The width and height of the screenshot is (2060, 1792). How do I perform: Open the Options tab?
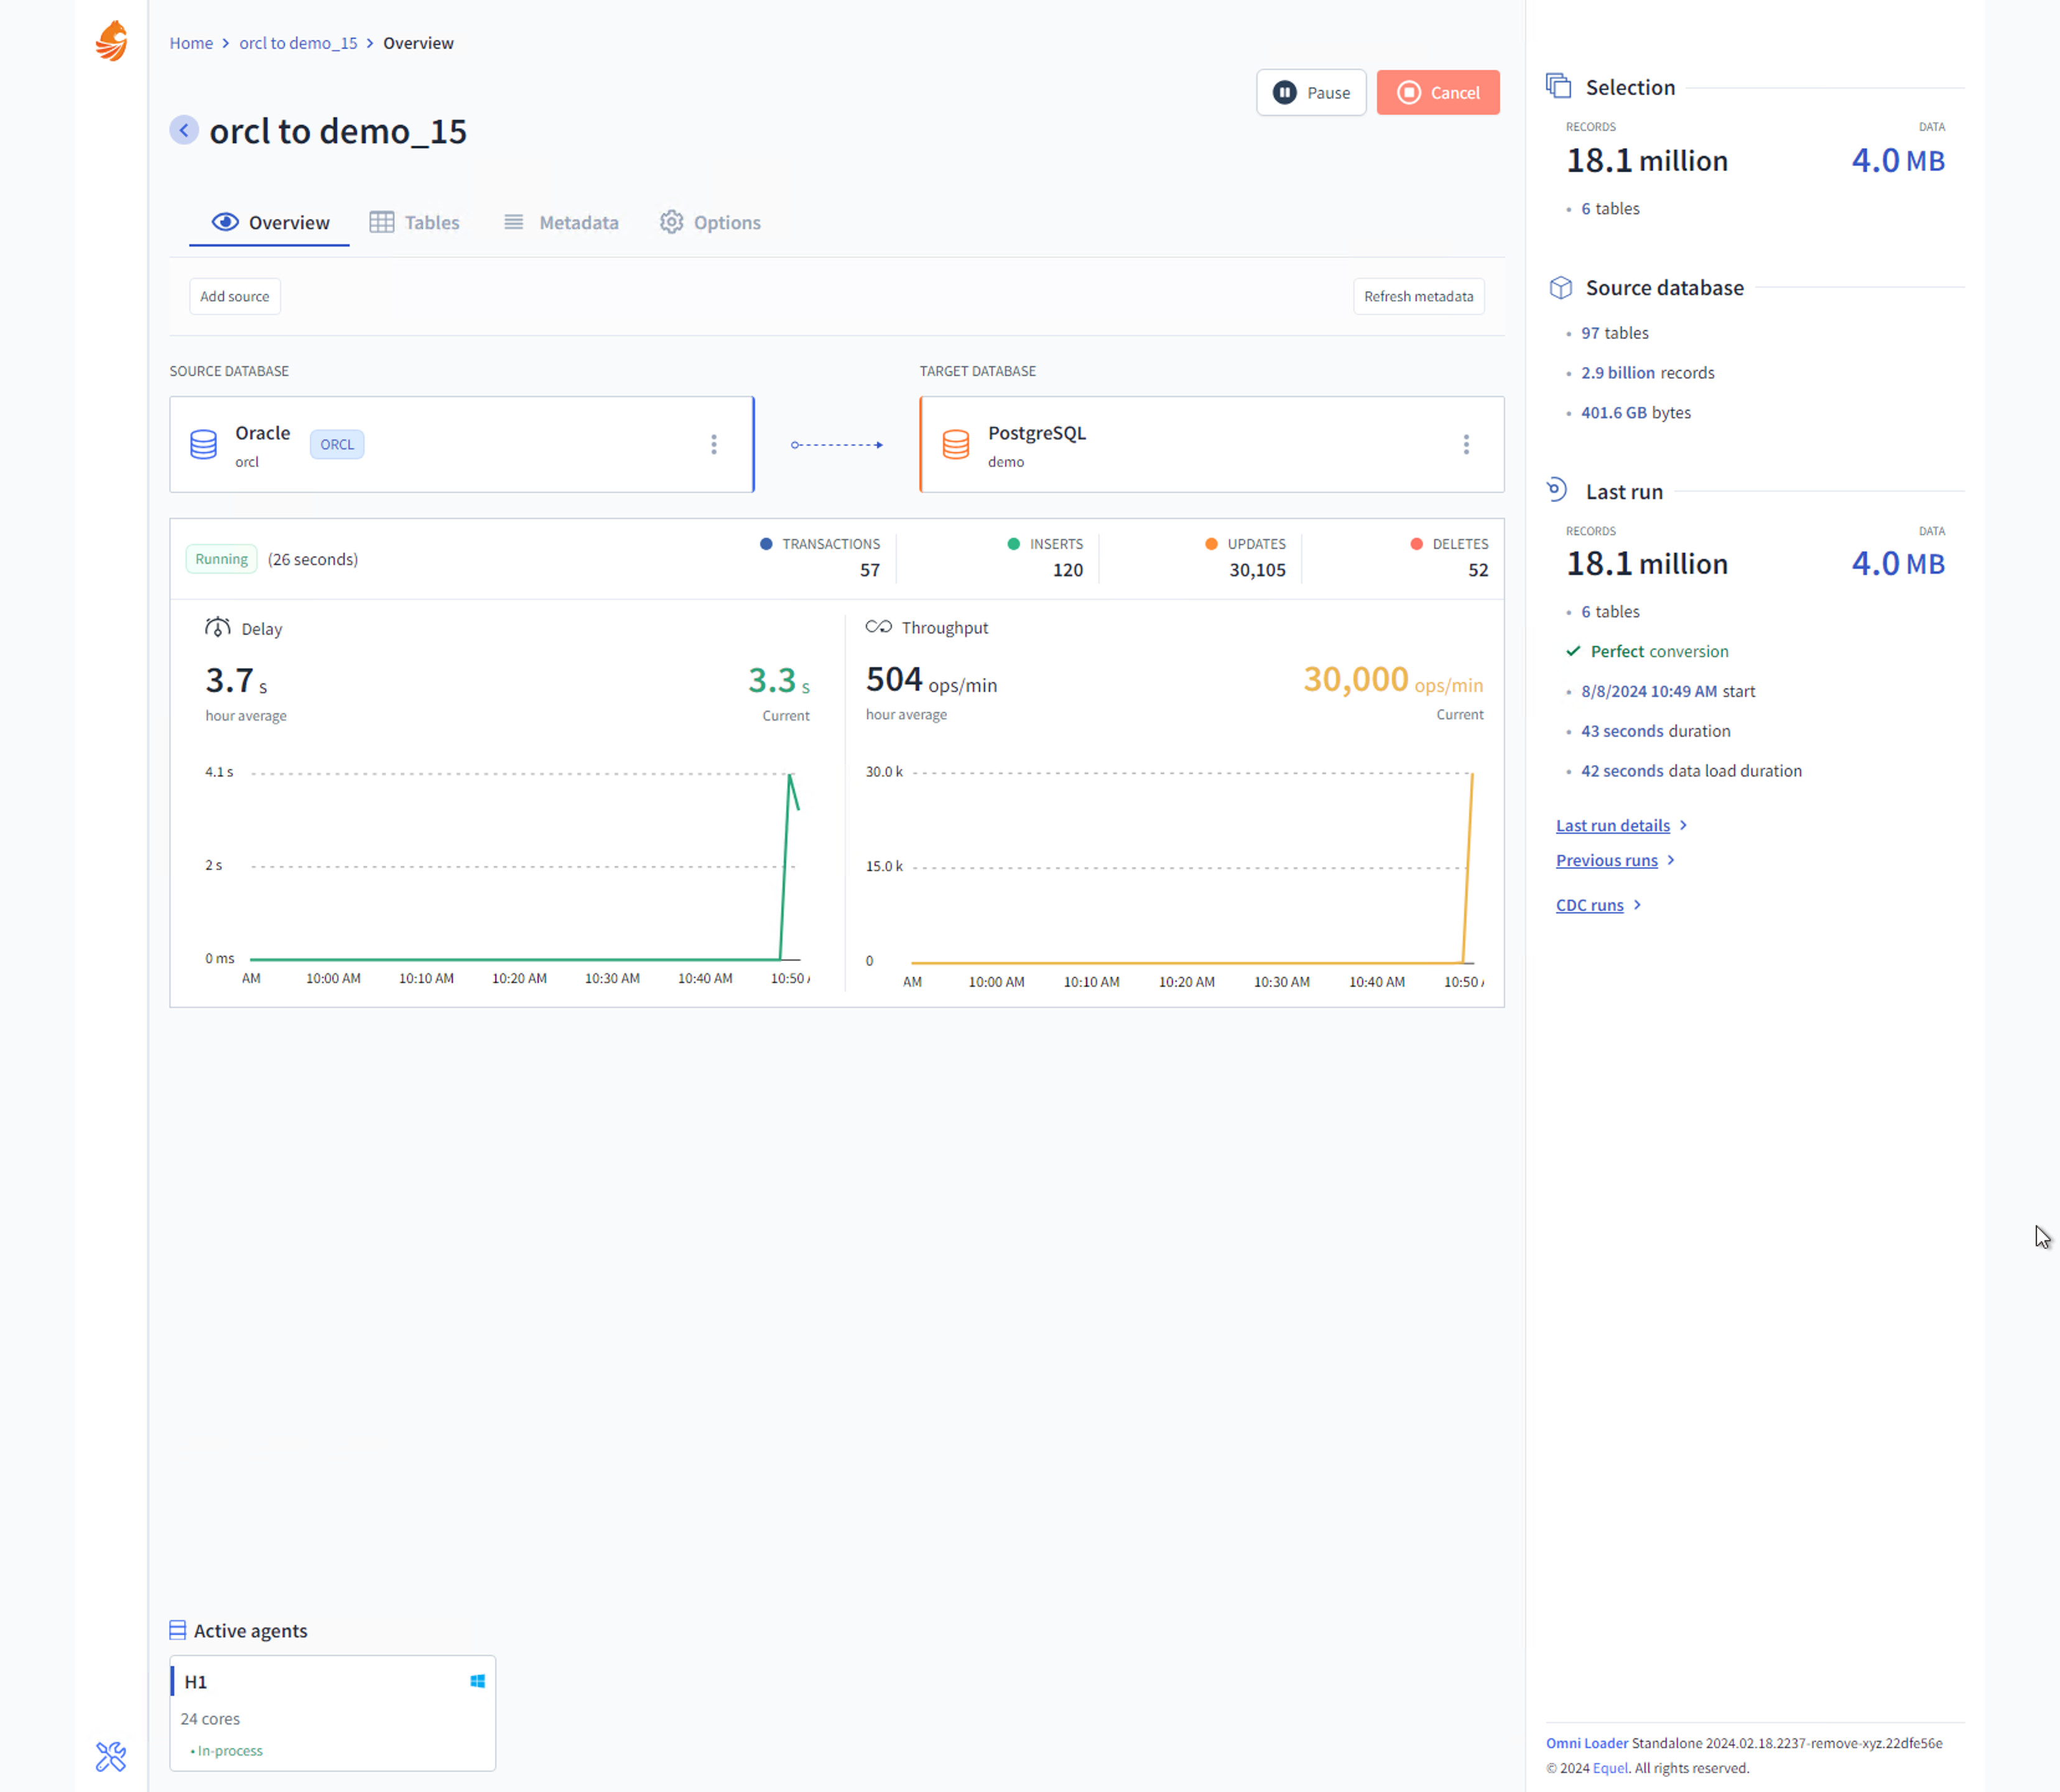click(711, 222)
